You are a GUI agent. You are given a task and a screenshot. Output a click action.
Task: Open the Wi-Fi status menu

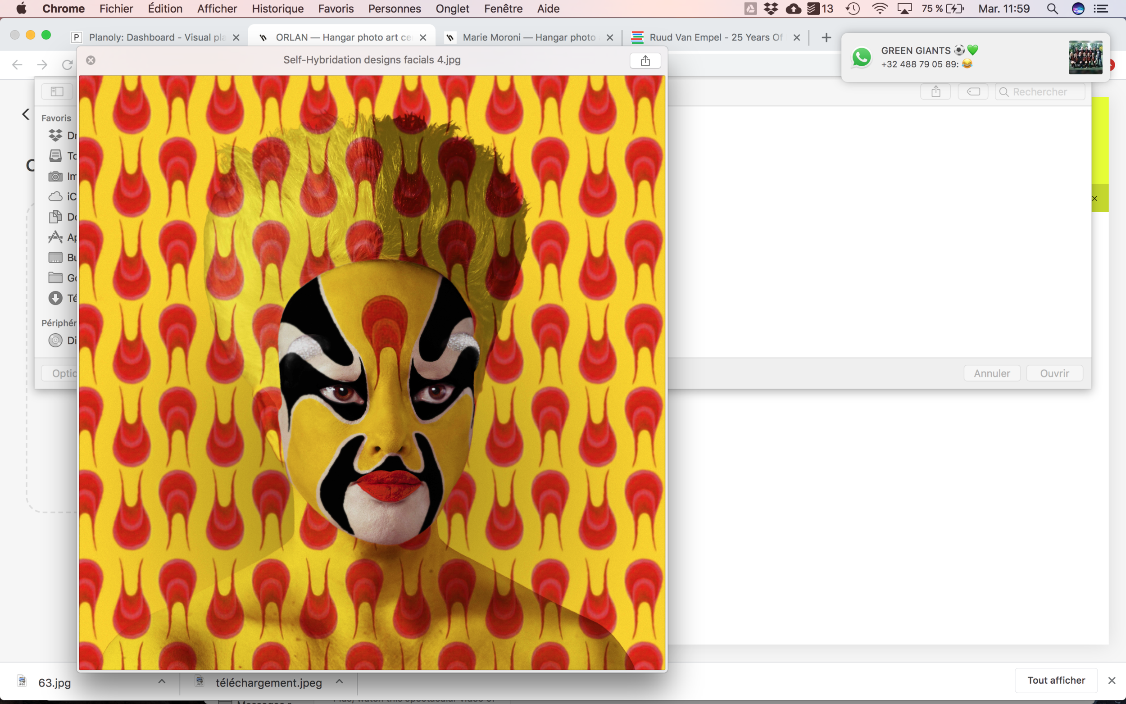coord(879,9)
